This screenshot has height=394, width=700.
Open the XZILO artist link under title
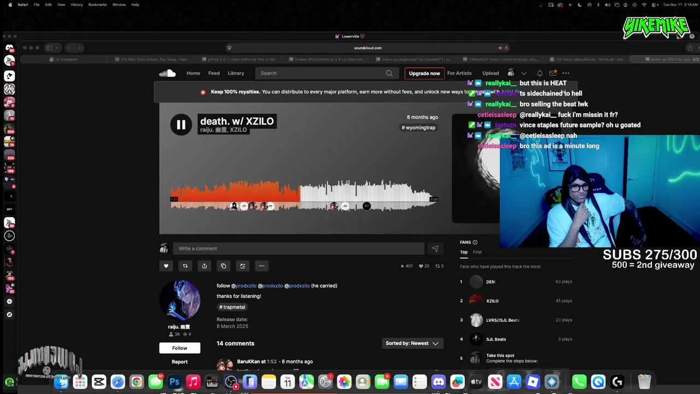click(x=238, y=130)
